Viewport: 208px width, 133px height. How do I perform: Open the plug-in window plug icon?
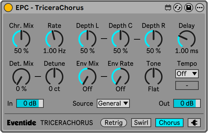194,123
